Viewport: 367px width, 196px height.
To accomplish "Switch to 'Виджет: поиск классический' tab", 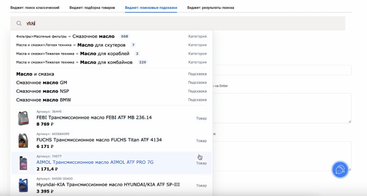I will (x=35, y=8).
